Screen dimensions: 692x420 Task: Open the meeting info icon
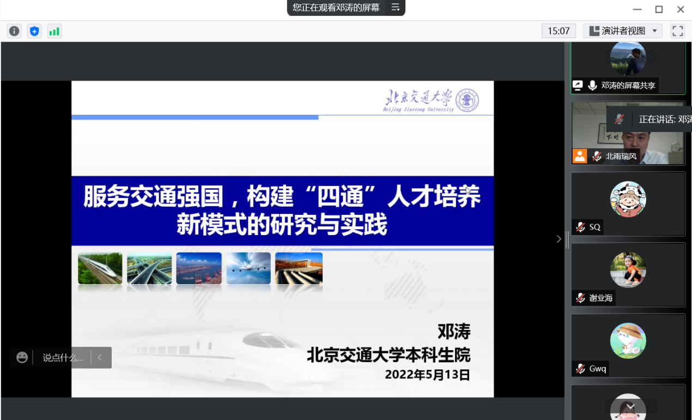pos(14,31)
